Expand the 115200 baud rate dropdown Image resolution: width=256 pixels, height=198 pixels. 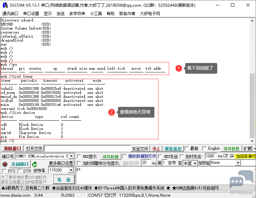click(71, 170)
